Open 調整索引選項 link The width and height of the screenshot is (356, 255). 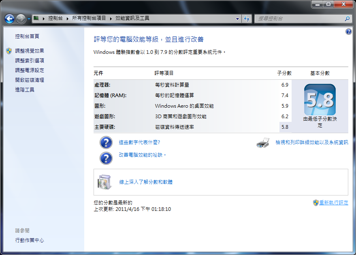(x=30, y=61)
